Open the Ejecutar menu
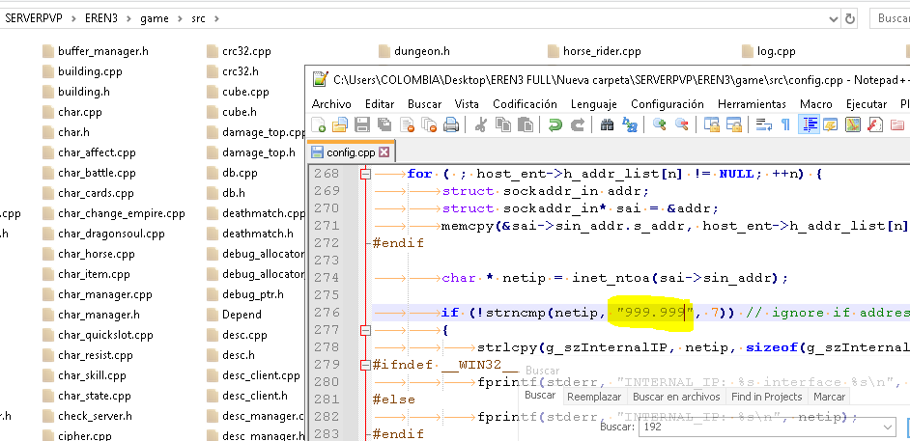The height and width of the screenshot is (441, 910). point(866,104)
